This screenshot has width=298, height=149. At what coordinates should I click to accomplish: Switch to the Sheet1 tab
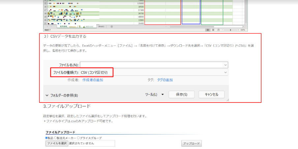pos(101,26)
